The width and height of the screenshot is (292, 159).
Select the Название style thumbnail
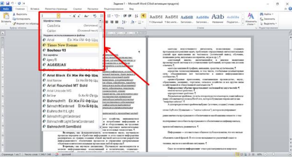click(218, 18)
